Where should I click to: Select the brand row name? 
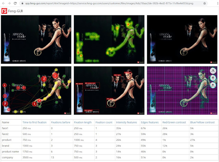tap(5, 146)
